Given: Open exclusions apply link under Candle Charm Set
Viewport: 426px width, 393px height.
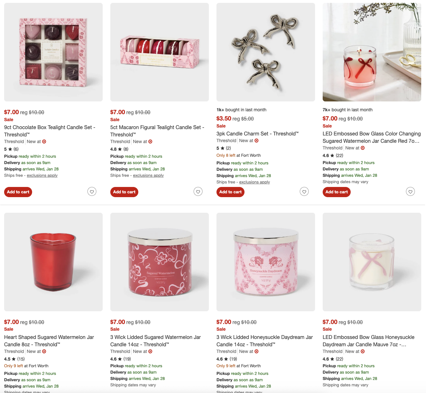Looking at the screenshot, I should (255, 182).
